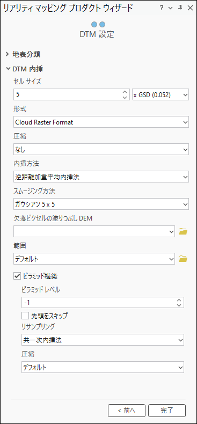Select second wizard step dot
Viewport: 197px width, 424px height.
coord(103,24)
